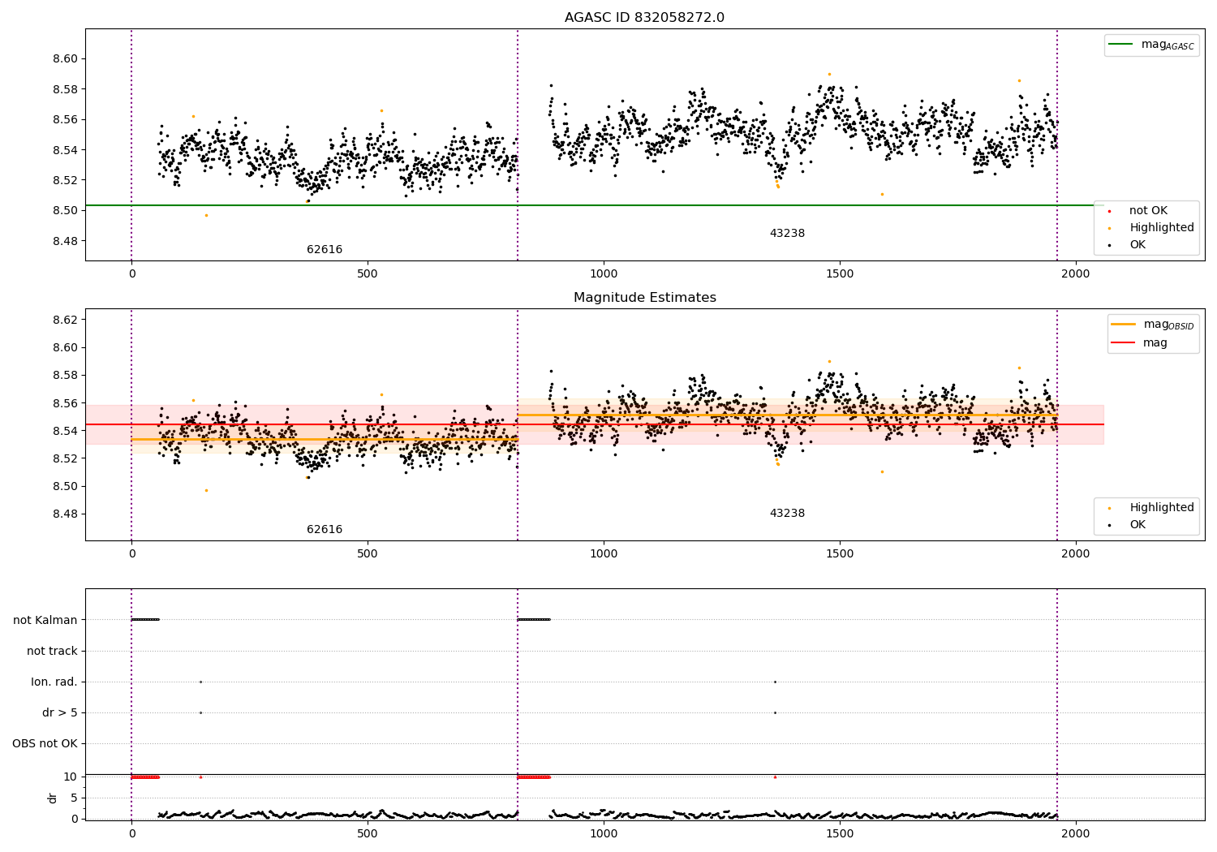This screenshot has height=852, width=1217.
Task: Click the '10' tick on the dr axis
Action: tap(71, 777)
